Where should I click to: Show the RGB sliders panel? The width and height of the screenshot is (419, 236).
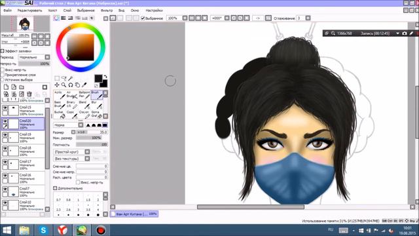(x=64, y=18)
